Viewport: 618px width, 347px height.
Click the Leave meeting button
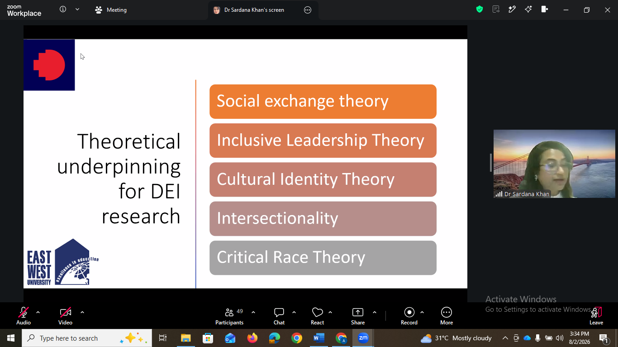coord(596,316)
